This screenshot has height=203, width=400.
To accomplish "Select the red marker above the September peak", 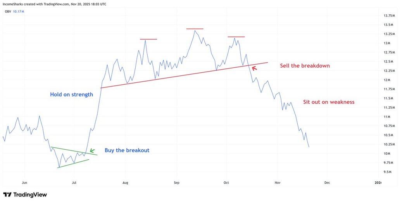I will (x=195, y=29).
